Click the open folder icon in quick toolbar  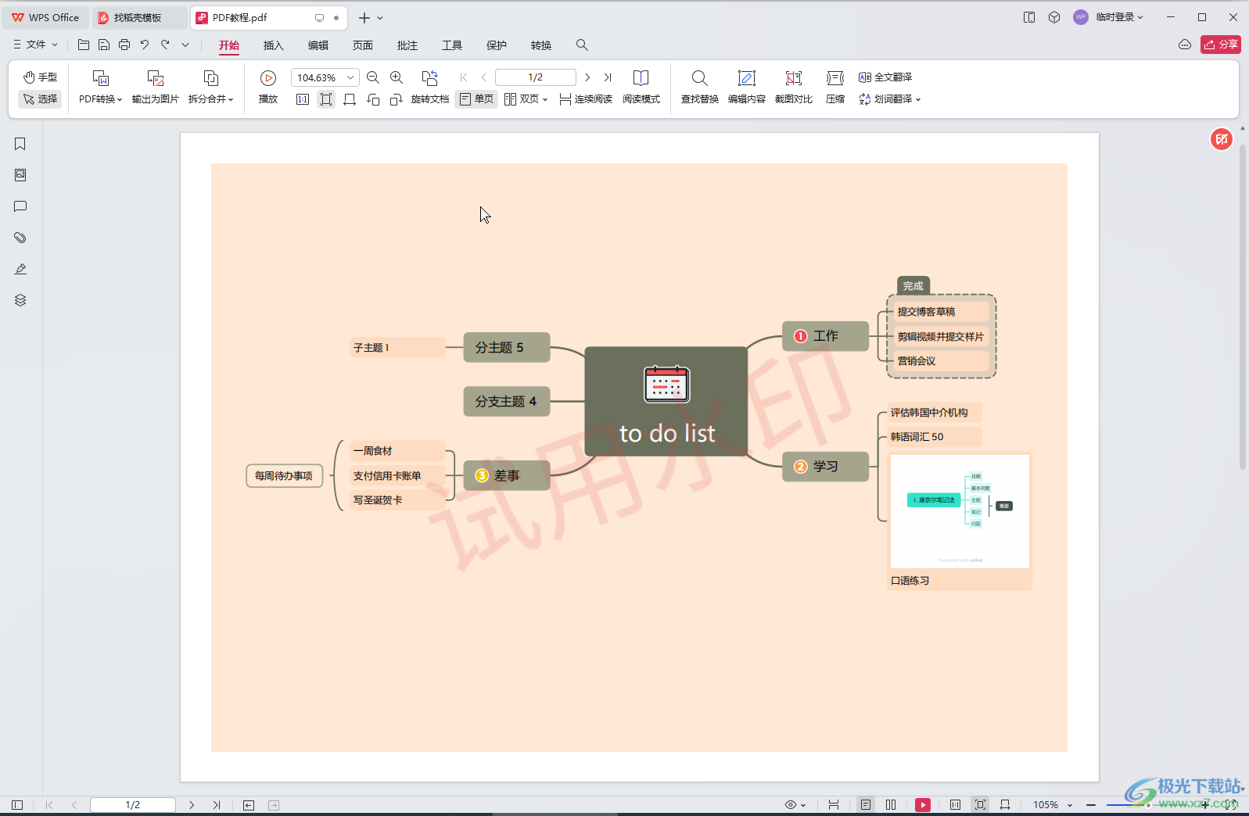(x=84, y=45)
